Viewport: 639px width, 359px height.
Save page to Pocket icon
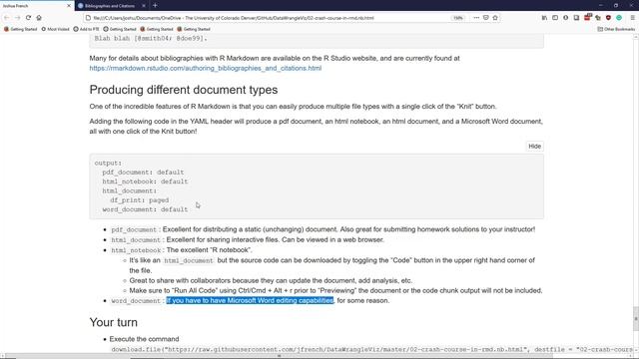pos(486,18)
